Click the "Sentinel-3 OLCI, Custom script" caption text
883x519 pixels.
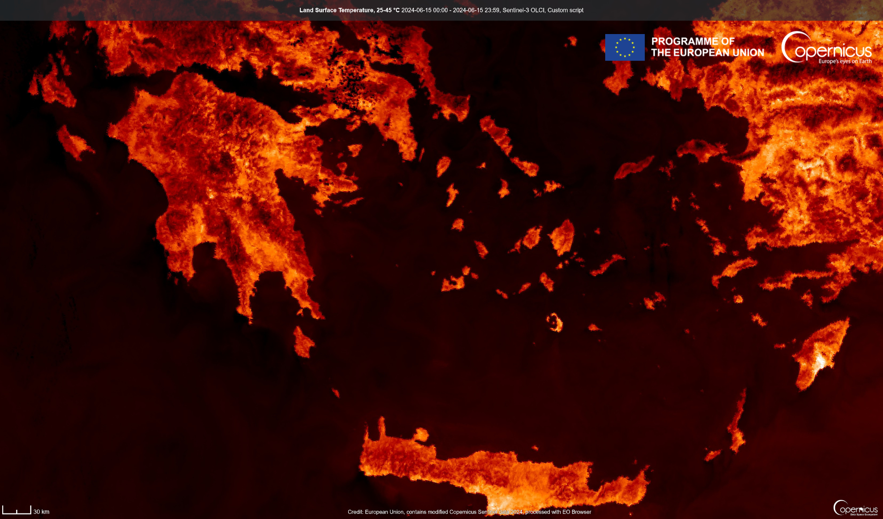(543, 10)
